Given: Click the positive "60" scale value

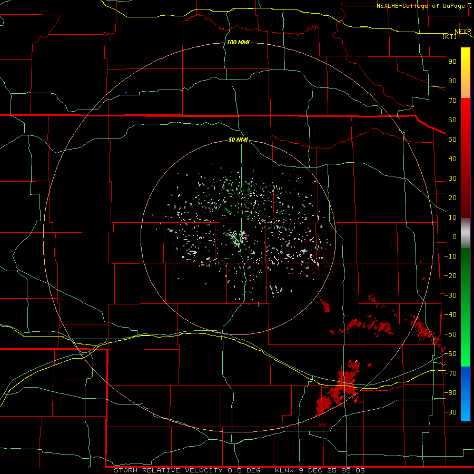Looking at the screenshot, I should (x=452, y=120).
